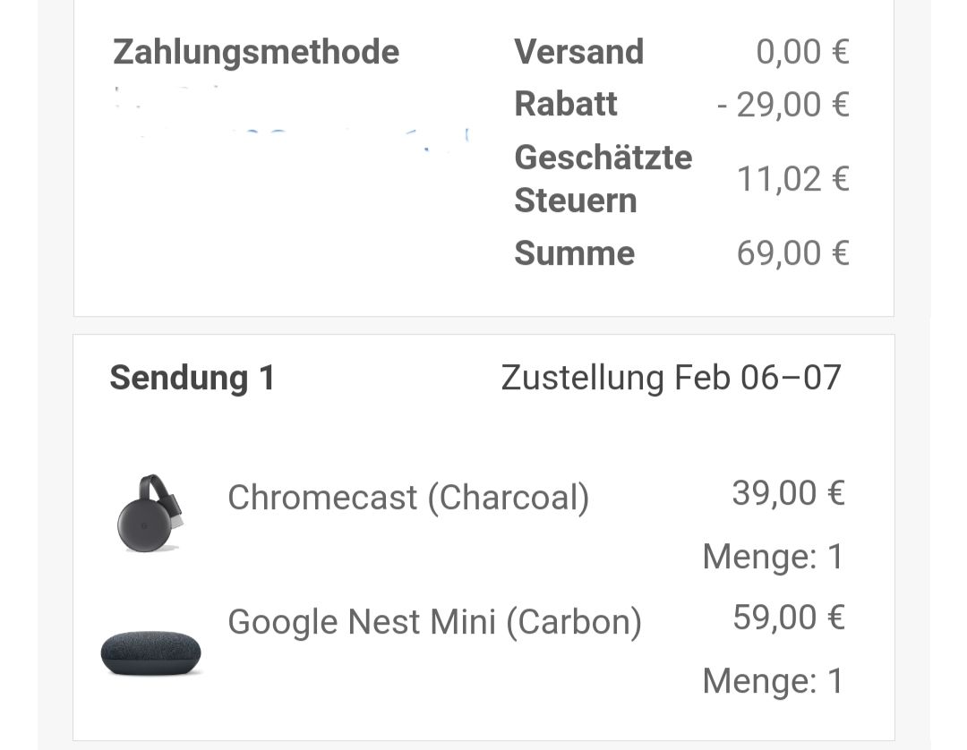
Task: Click the 0,00 € shipping amount
Action: click(x=803, y=52)
